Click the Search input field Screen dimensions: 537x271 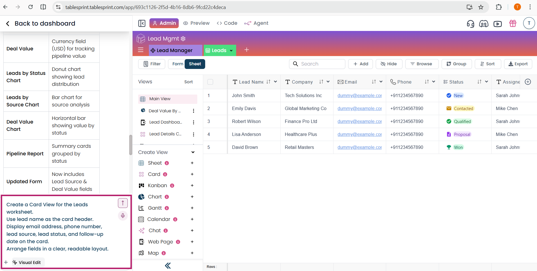coord(317,64)
